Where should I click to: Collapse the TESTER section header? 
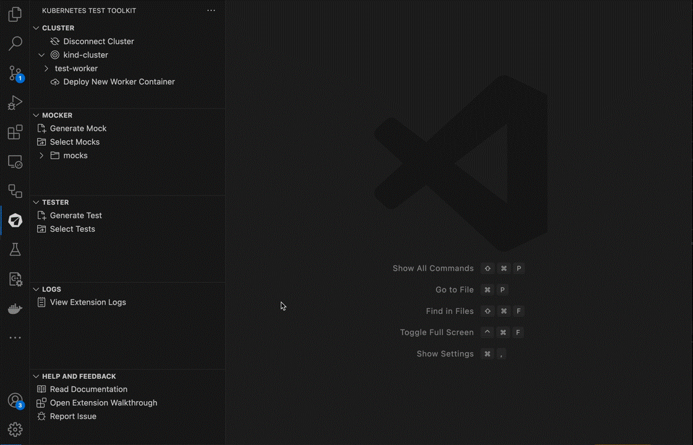55,203
